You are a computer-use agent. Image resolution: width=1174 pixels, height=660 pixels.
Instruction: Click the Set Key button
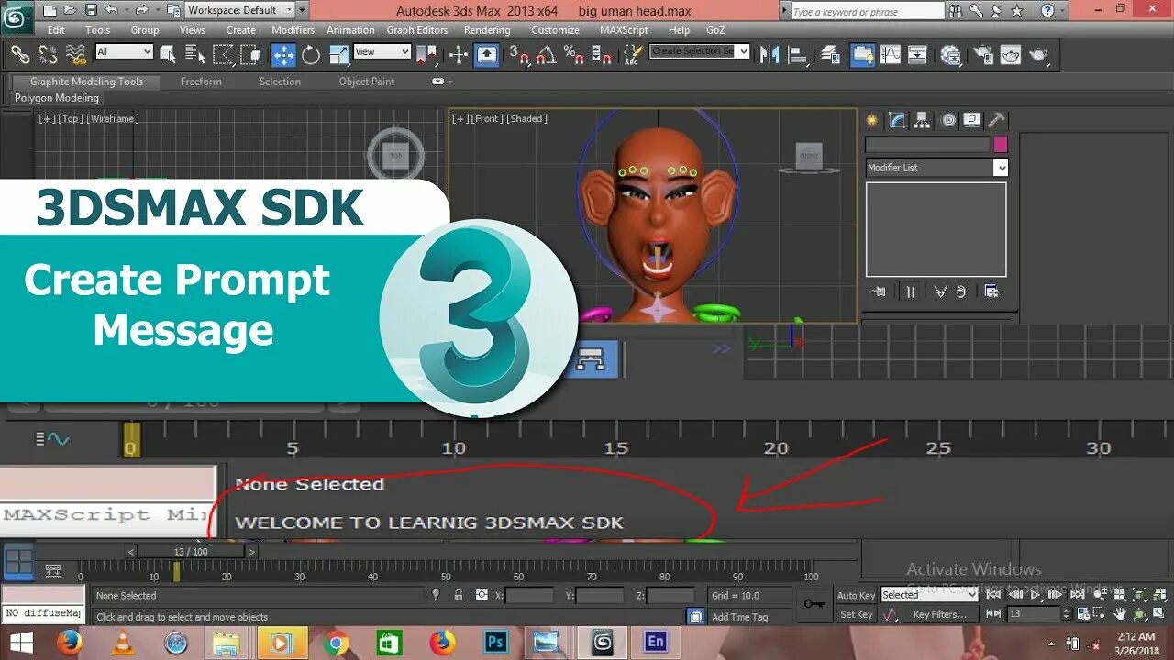856,615
